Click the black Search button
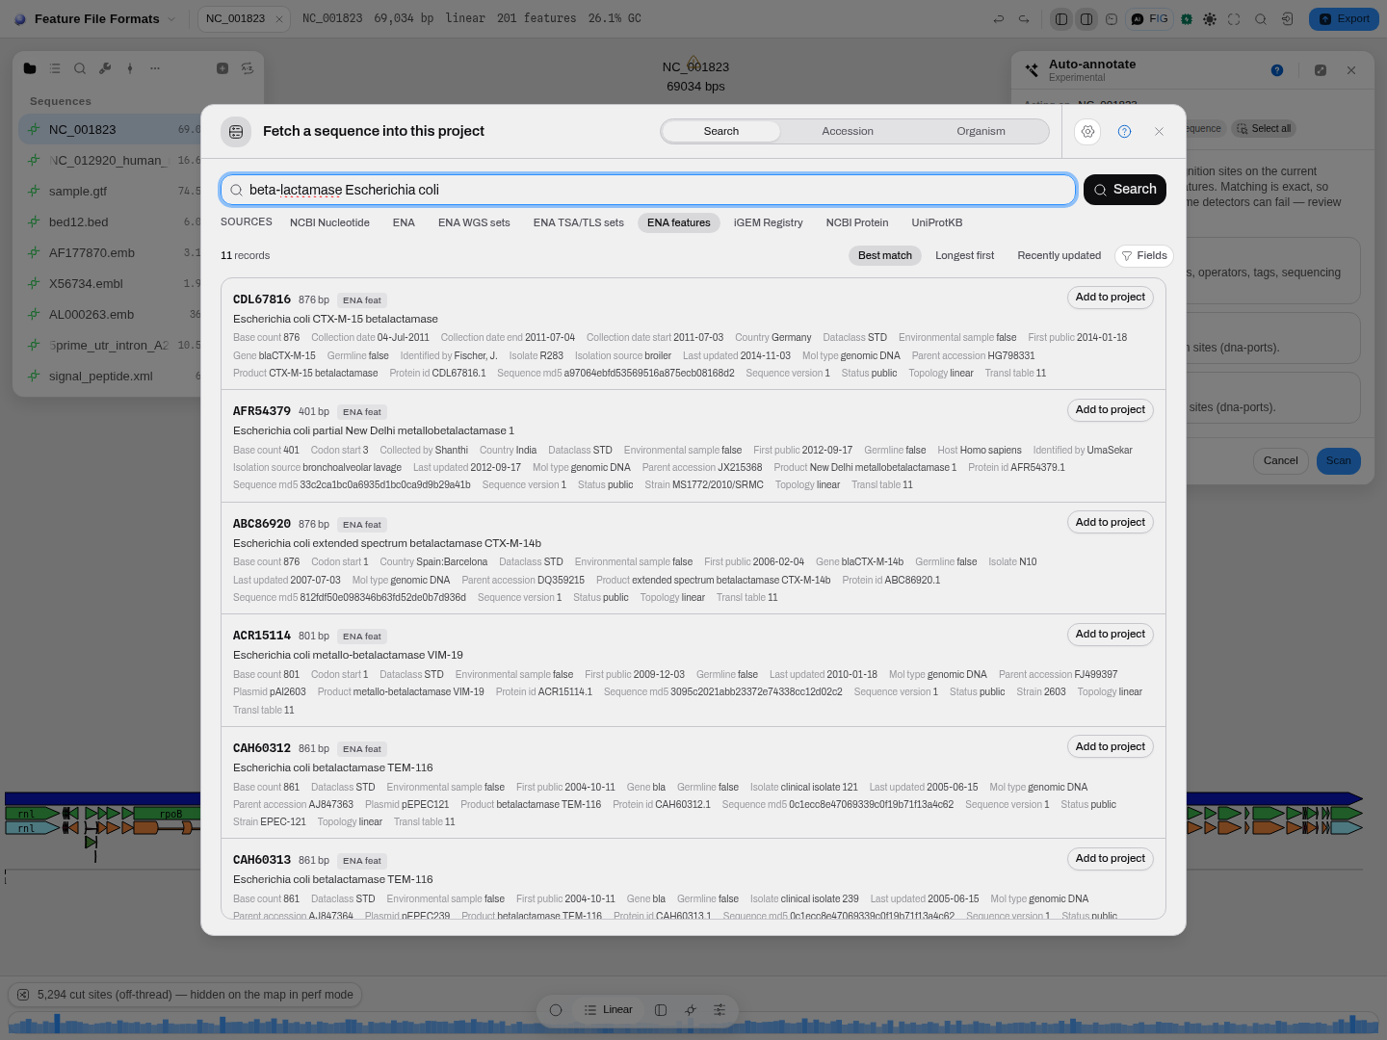Viewport: 1387px width, 1040px height. pos(1125,190)
